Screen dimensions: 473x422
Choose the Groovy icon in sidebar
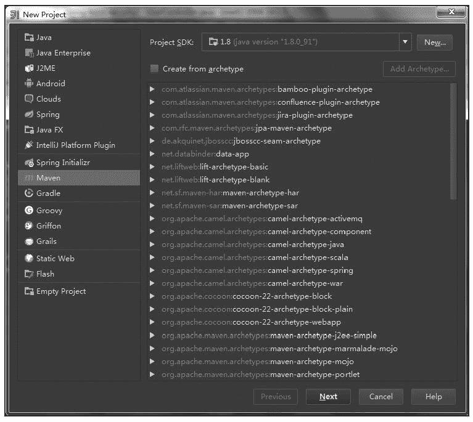coord(28,211)
